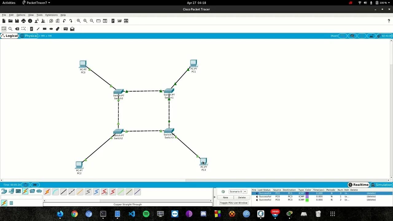
Task: Open a file with the folder icon
Action: (10, 21)
